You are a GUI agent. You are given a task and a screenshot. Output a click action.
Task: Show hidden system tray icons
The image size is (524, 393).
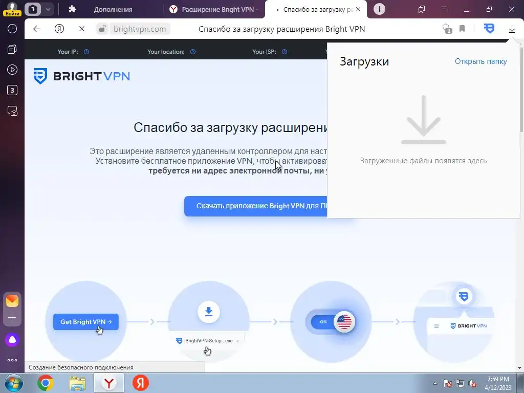pos(435,383)
